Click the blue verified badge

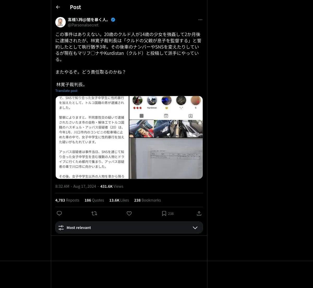pos(113,20)
